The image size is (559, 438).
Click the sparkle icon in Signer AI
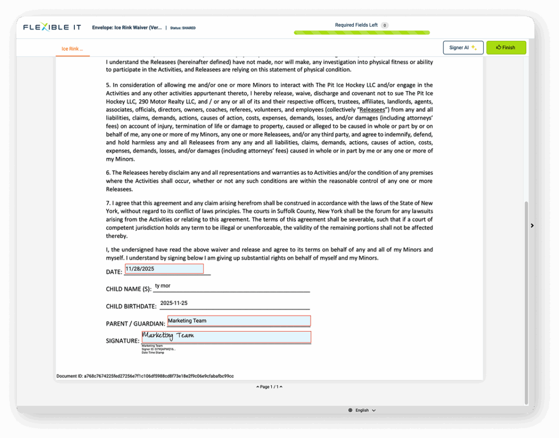pyautogui.click(x=474, y=48)
